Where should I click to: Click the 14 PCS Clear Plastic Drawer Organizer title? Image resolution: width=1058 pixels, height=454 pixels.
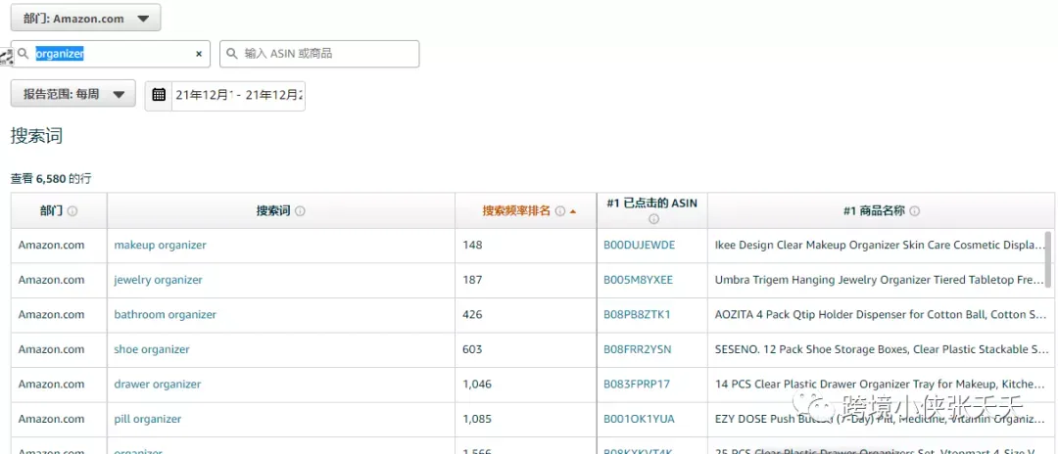click(881, 384)
